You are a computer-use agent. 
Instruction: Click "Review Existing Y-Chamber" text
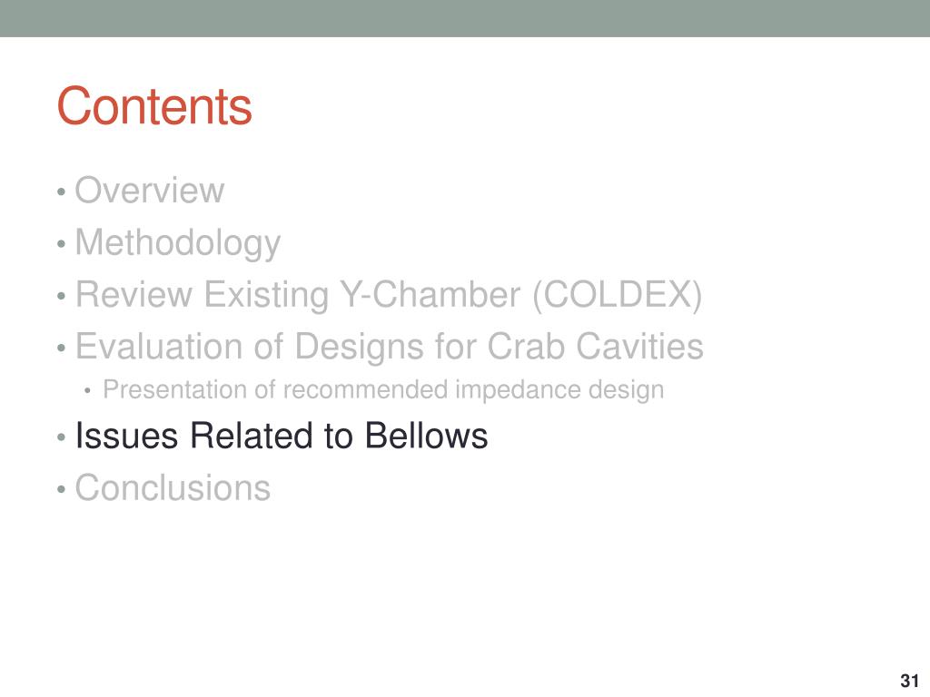(x=298, y=294)
